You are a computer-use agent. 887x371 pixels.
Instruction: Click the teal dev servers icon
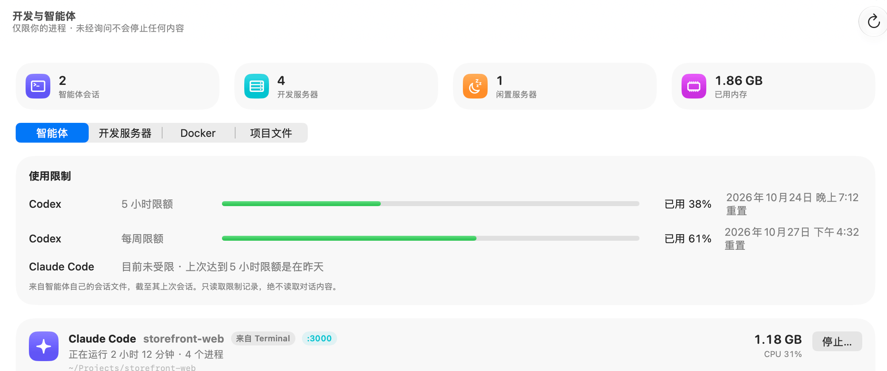tap(257, 86)
